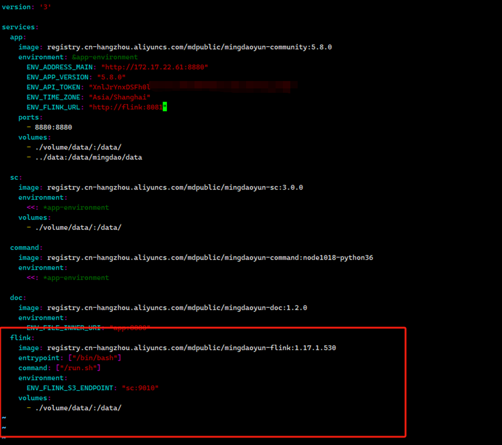Click the "ports:" key

[x=30, y=117]
